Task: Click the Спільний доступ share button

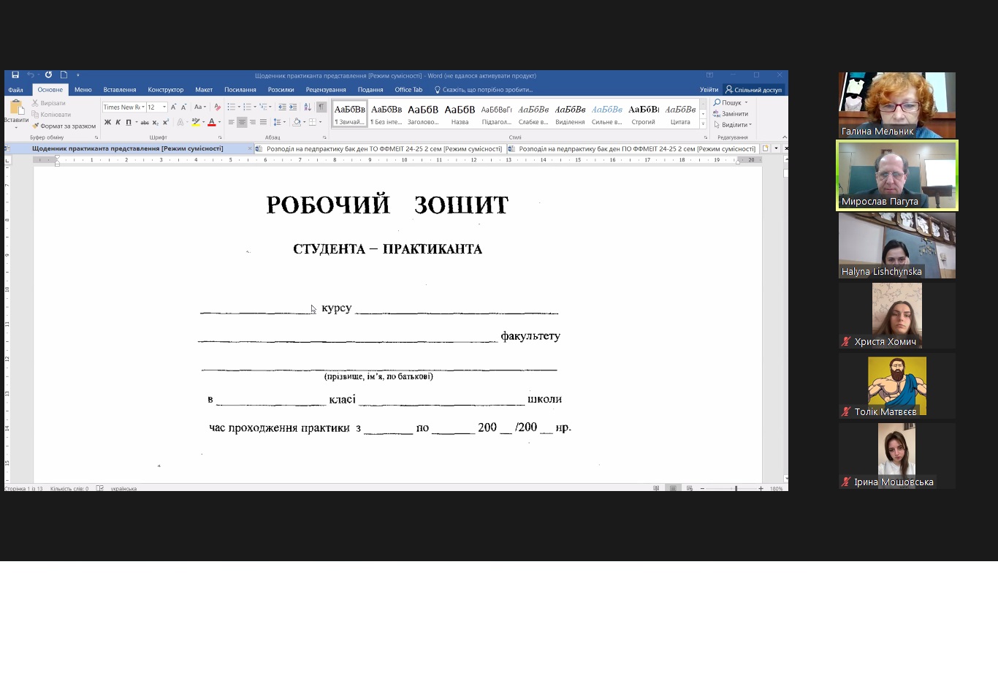Action: (753, 90)
